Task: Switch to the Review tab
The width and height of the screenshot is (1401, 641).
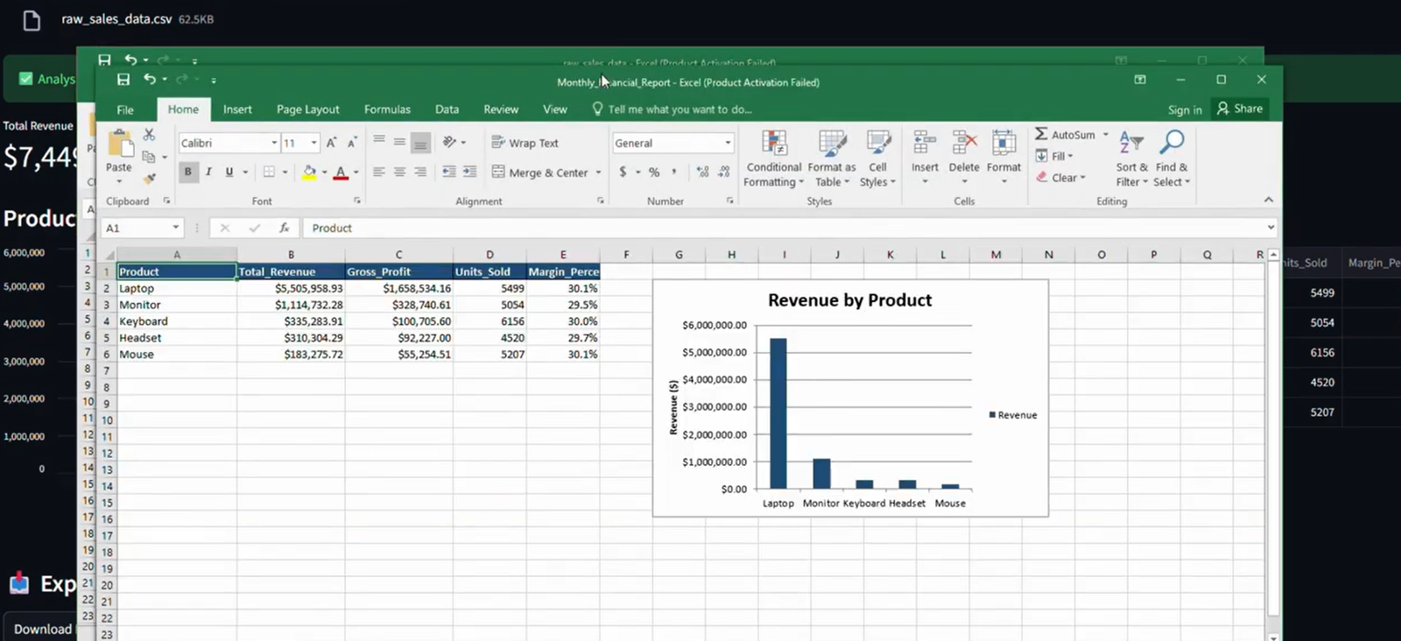Action: 501,109
